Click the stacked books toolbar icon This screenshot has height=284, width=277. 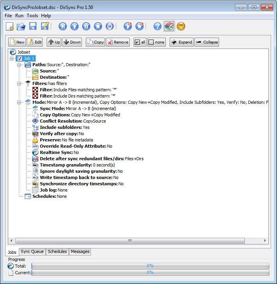coord(169,27)
